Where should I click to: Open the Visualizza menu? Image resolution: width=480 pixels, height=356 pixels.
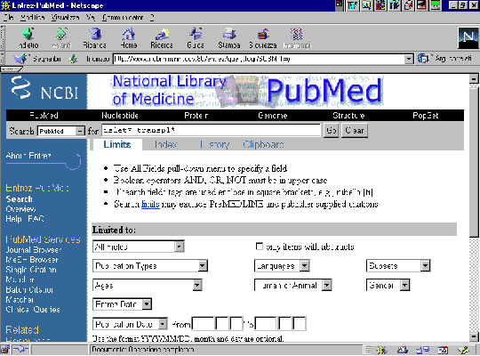tap(65, 18)
